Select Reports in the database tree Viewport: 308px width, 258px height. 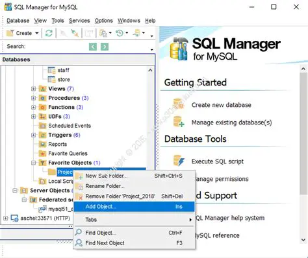(58, 145)
